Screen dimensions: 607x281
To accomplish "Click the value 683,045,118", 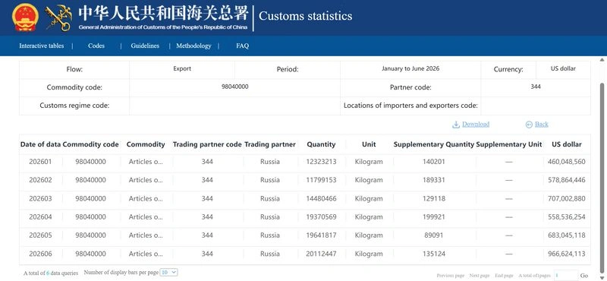I will 566,235.
